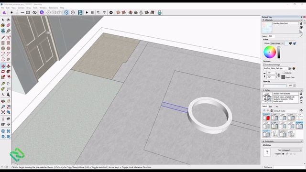Open the Camera menu
The image size is (306, 172).
coord(21,8)
